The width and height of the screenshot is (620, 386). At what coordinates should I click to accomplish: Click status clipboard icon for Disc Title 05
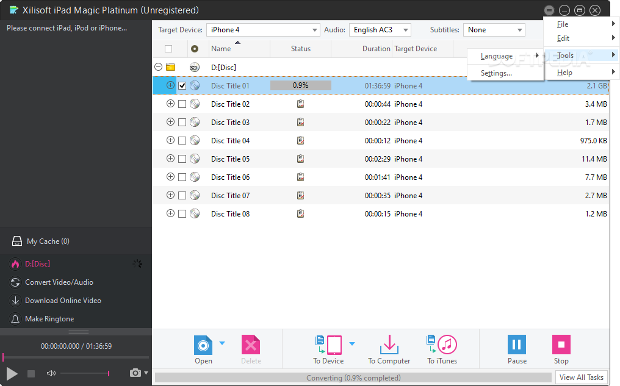tap(300, 159)
